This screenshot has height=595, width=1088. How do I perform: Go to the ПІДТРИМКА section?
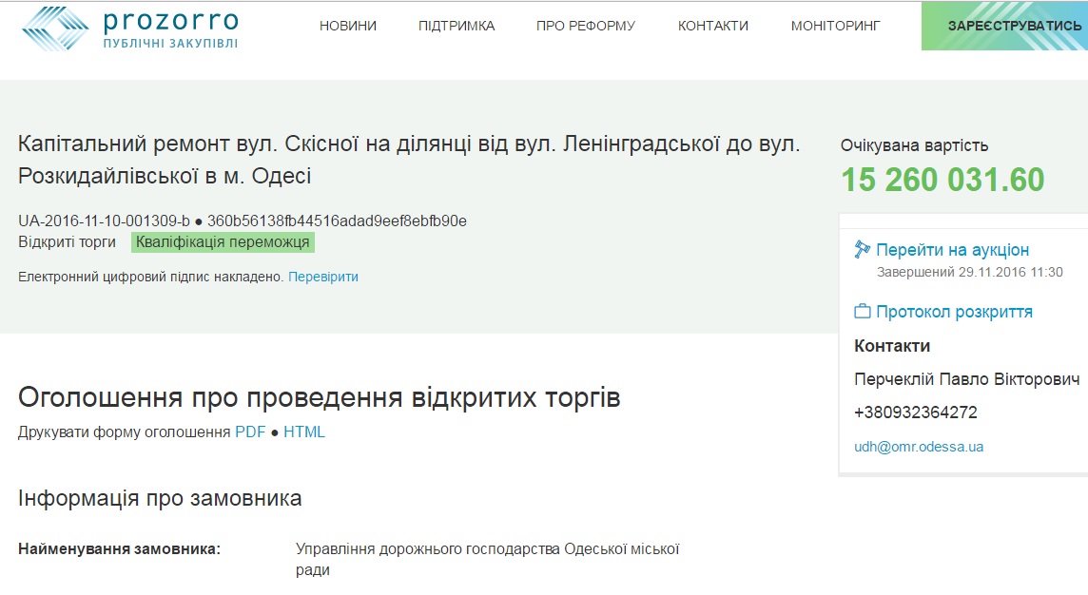[457, 26]
